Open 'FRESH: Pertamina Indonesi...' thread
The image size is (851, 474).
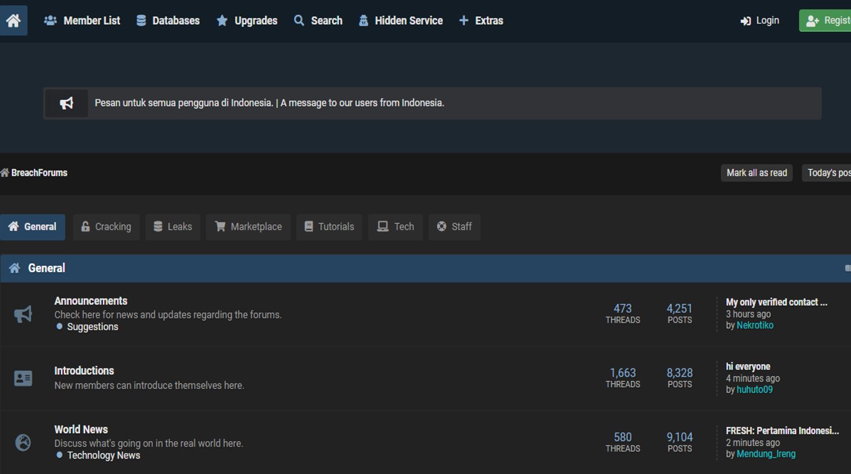(x=782, y=431)
